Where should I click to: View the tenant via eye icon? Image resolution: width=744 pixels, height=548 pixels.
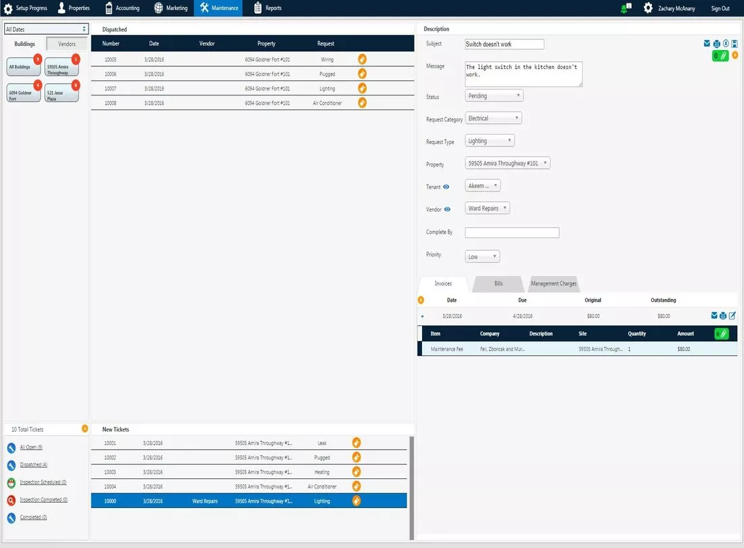(446, 187)
